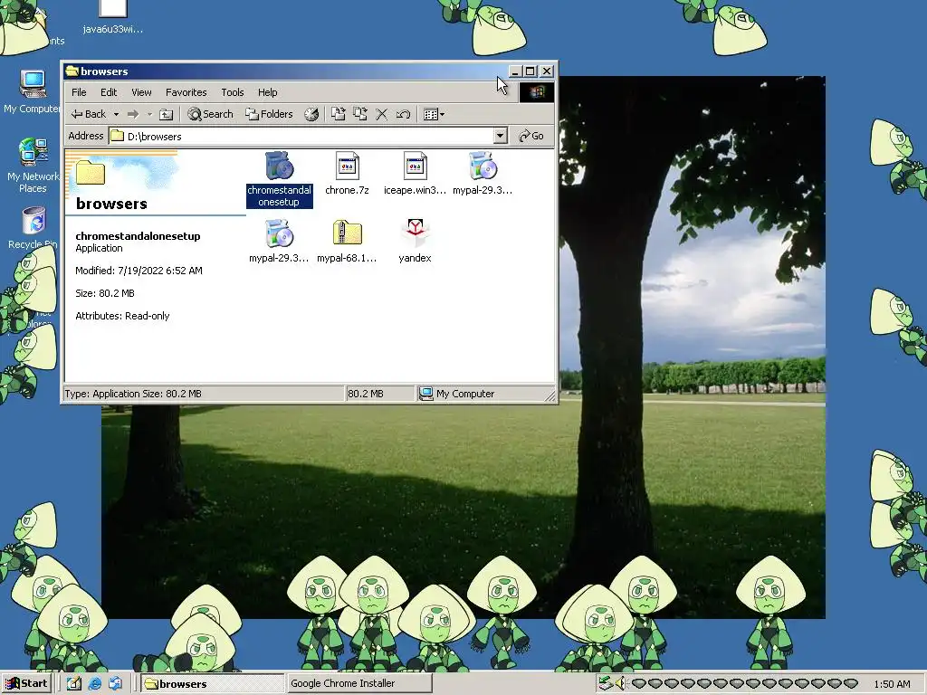Viewport: 927px width, 695px height.
Task: Click the 1:50 AM system clock
Action: tap(892, 684)
